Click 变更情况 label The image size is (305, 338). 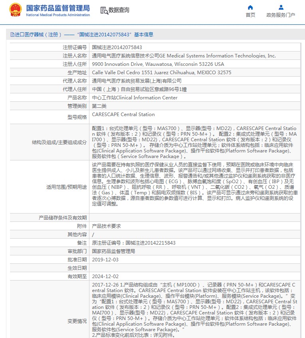(x=77, y=321)
